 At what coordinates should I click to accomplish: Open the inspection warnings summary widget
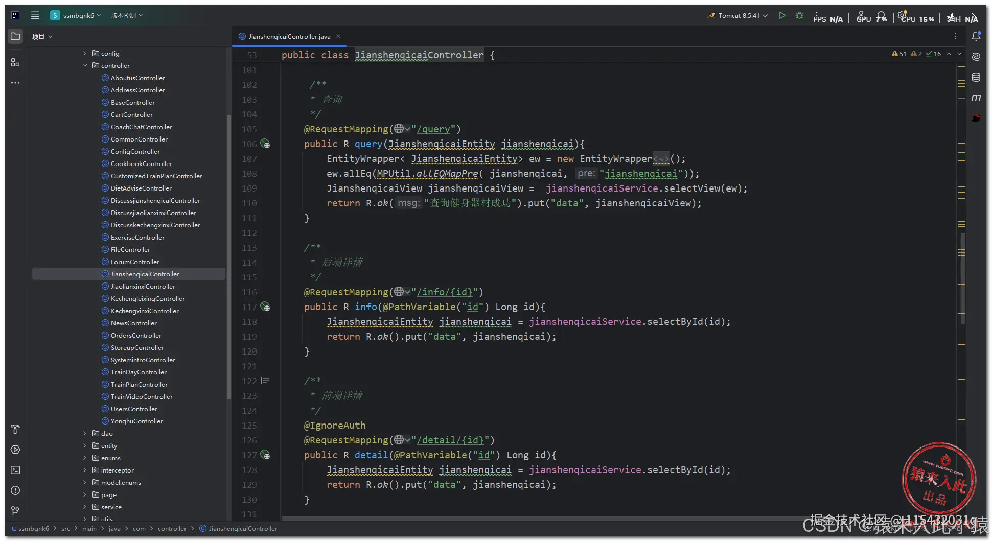(916, 54)
